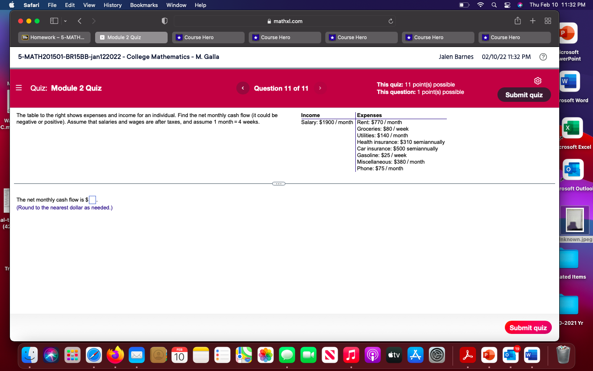Click the help question mark icon

coord(543,57)
